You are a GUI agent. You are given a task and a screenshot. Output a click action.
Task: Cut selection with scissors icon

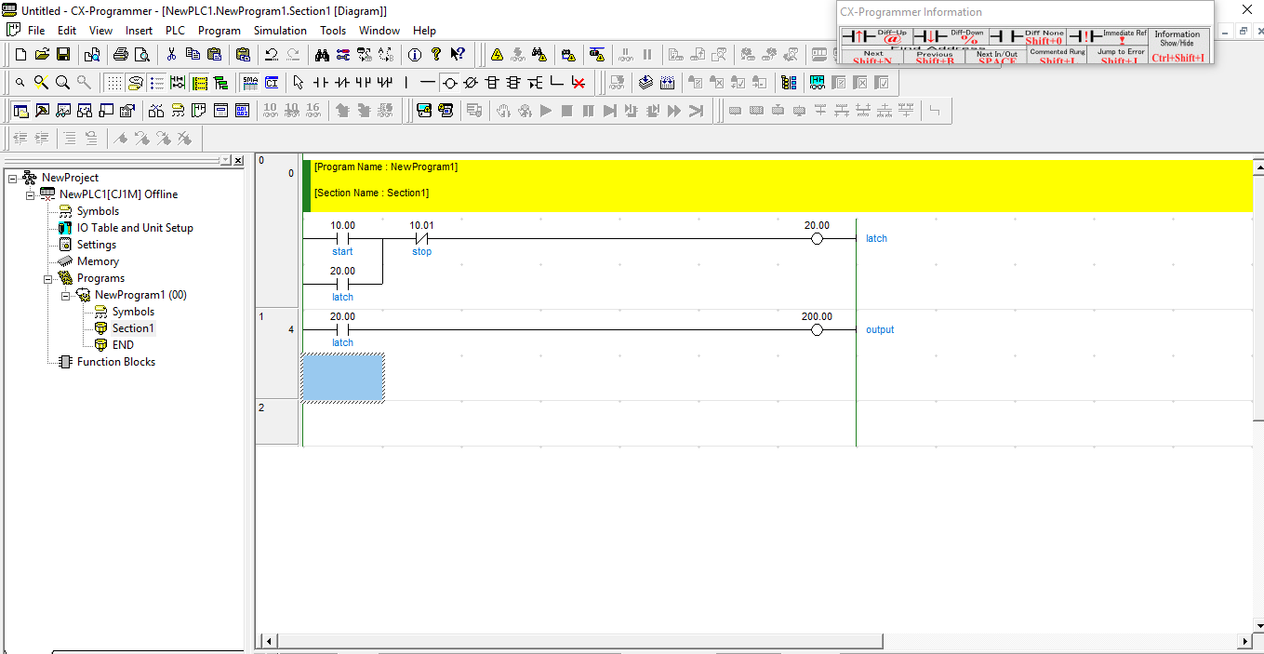click(x=171, y=54)
